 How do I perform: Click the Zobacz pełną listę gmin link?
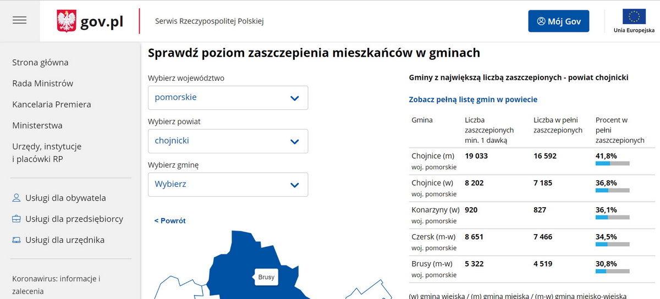pyautogui.click(x=472, y=99)
